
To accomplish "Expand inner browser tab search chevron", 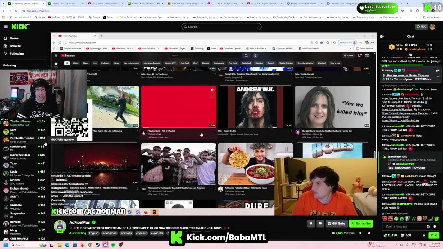I will point(54,36).
